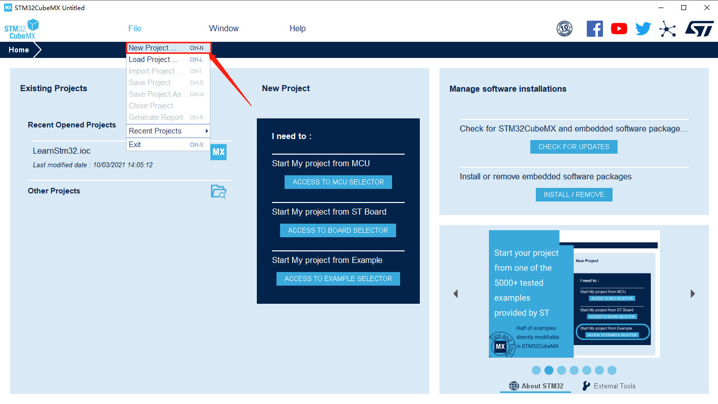718x404 pixels.
Task: Show next slide with right arrow
Action: point(693,294)
